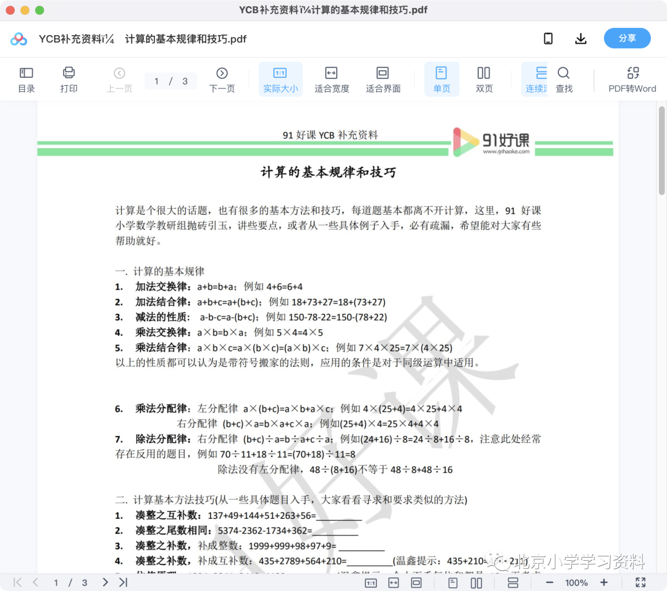The image size is (667, 591).
Task: Click the 91好课 logo in document header
Action: point(492,142)
